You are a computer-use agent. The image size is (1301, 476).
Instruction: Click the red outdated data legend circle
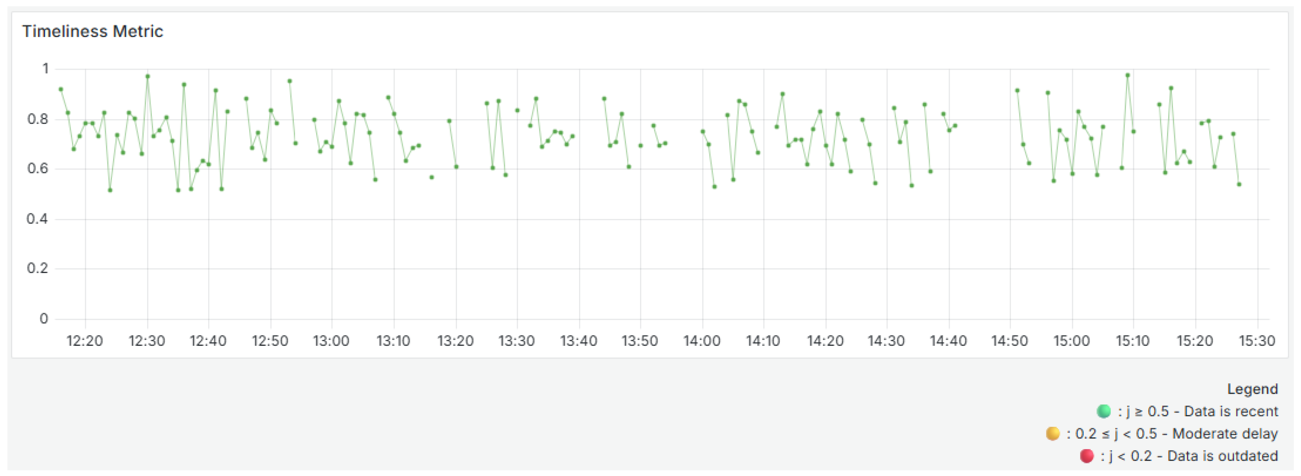pyautogui.click(x=1086, y=456)
